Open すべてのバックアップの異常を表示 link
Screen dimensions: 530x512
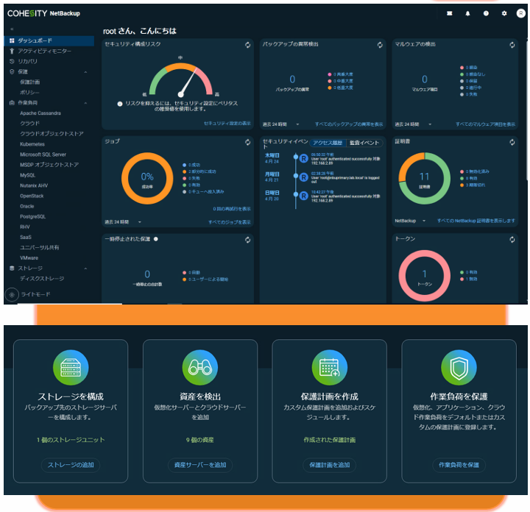(x=349, y=124)
